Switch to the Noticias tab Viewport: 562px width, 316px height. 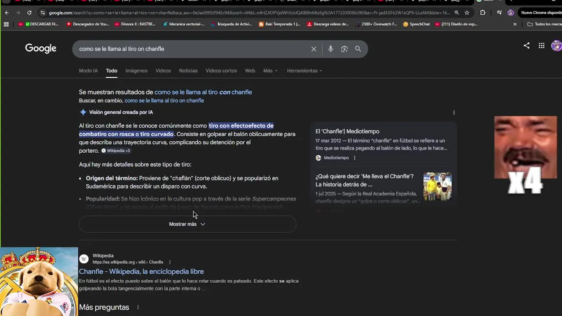188,71
